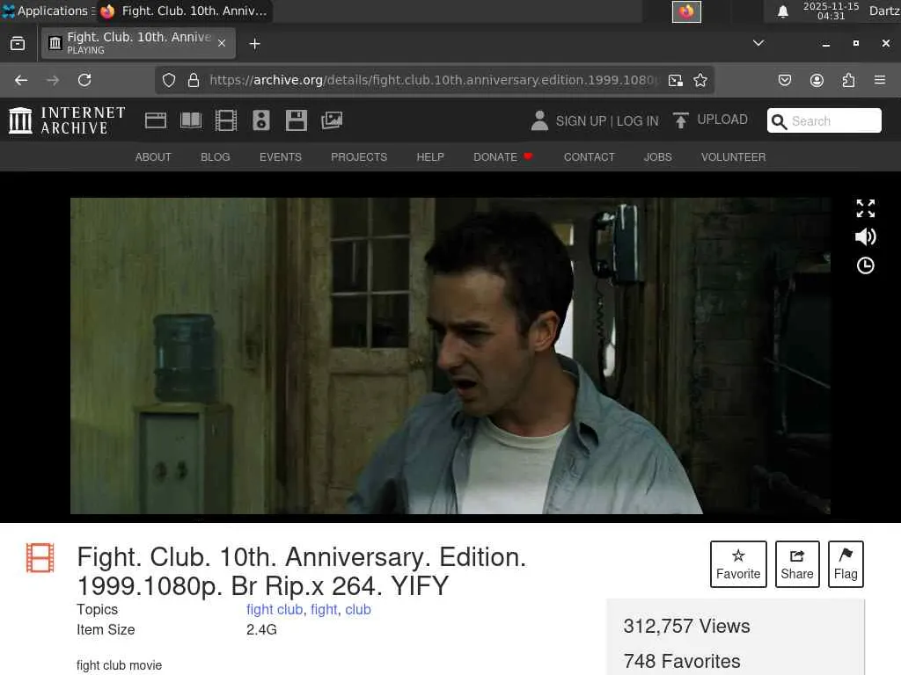This screenshot has height=675, width=901.
Task: Select the Fight. Club. 10th. Anniversary tab
Action: (x=138, y=43)
